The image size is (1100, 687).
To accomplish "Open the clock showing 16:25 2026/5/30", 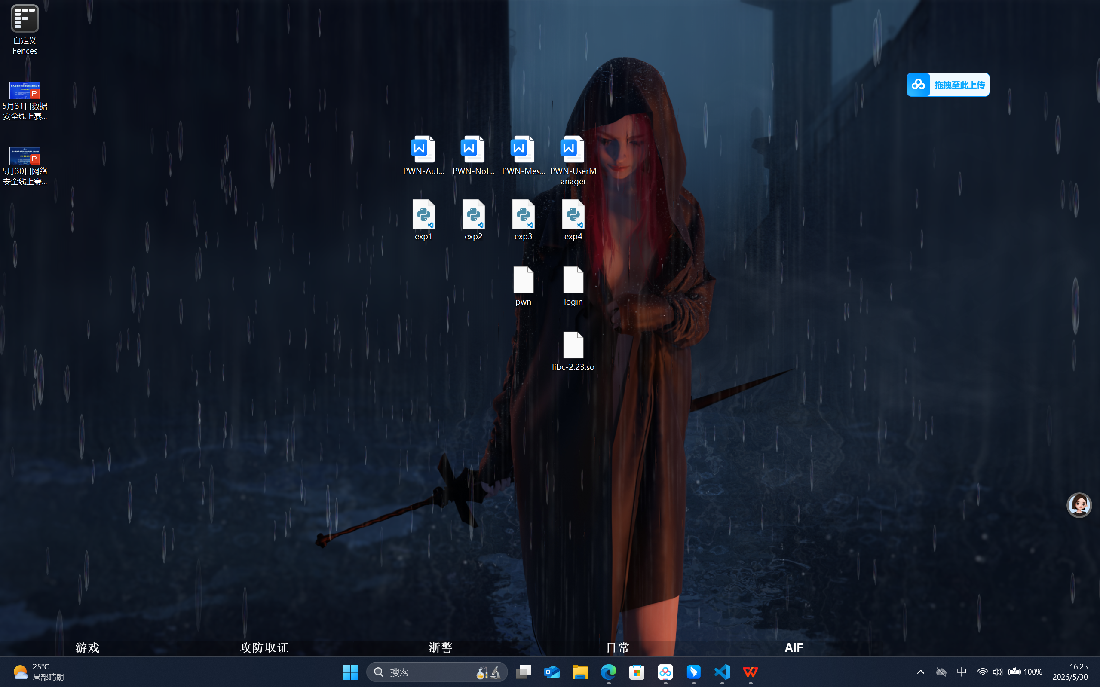I will [x=1070, y=672].
